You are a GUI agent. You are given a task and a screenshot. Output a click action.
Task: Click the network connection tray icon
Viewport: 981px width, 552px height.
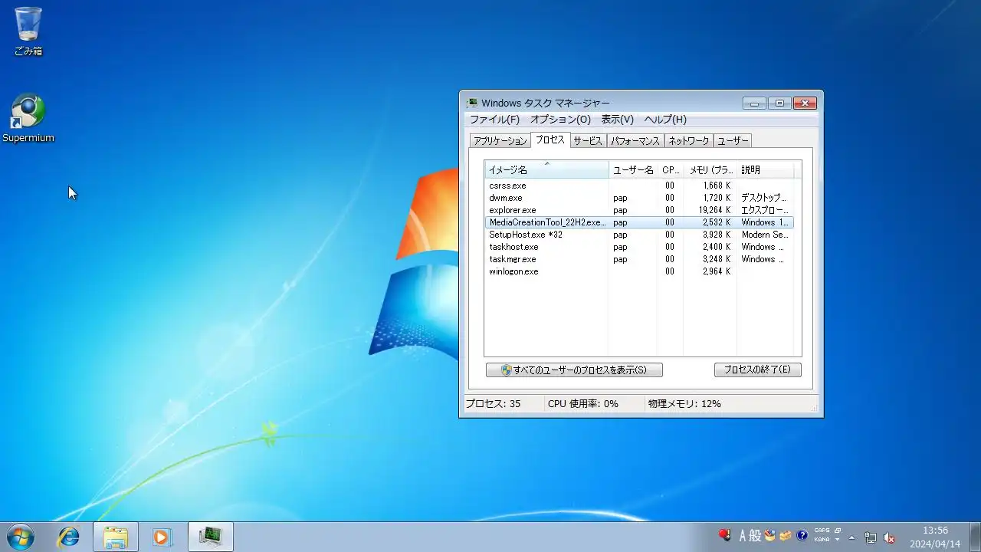(x=871, y=537)
